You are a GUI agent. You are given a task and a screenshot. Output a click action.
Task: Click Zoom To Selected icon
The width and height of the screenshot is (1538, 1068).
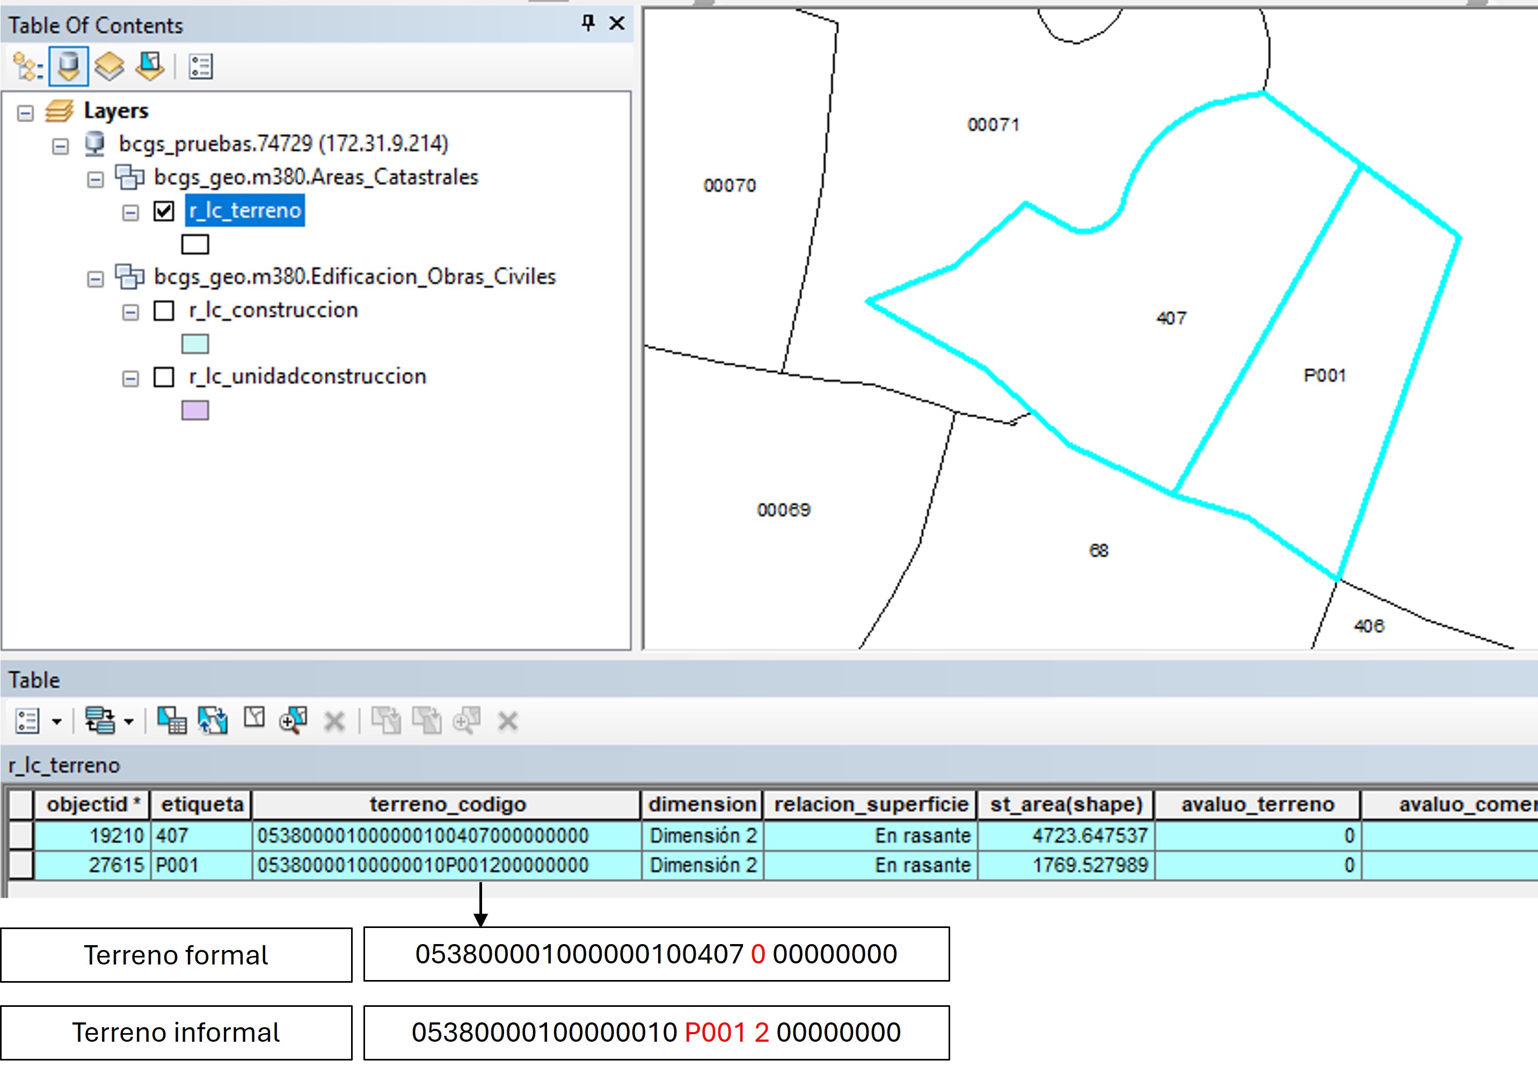[x=293, y=721]
